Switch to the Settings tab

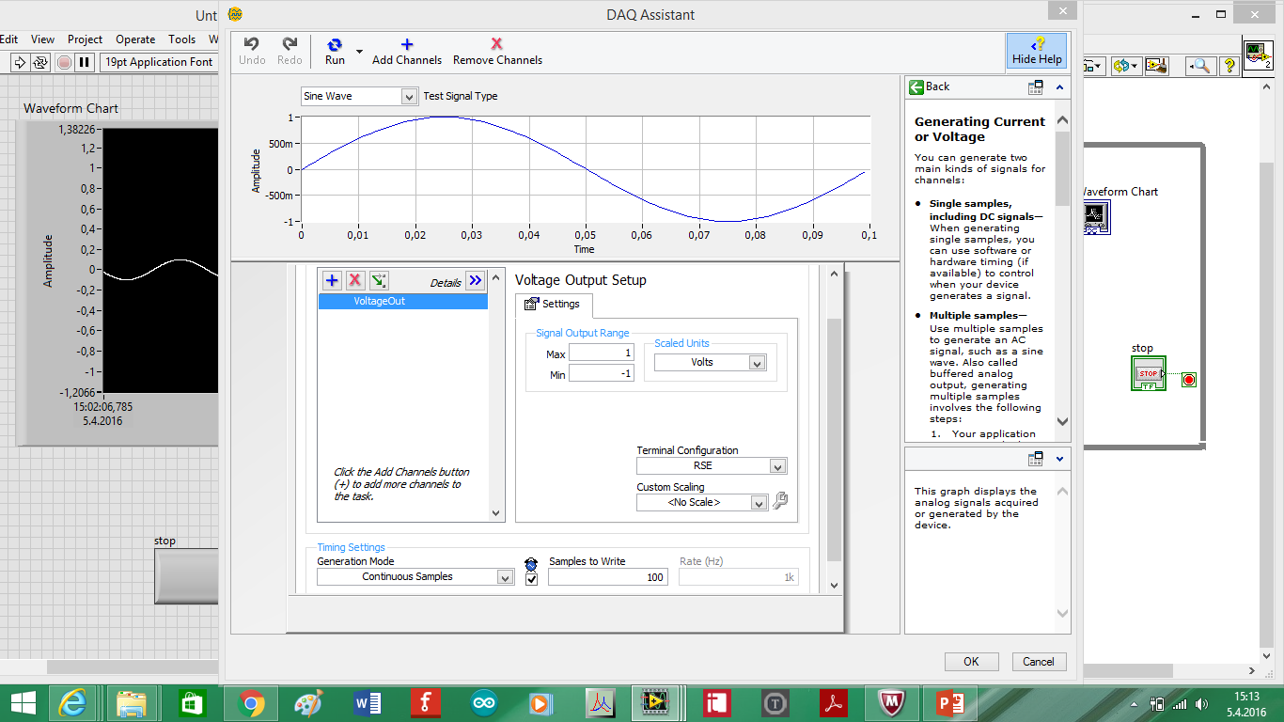coord(553,305)
